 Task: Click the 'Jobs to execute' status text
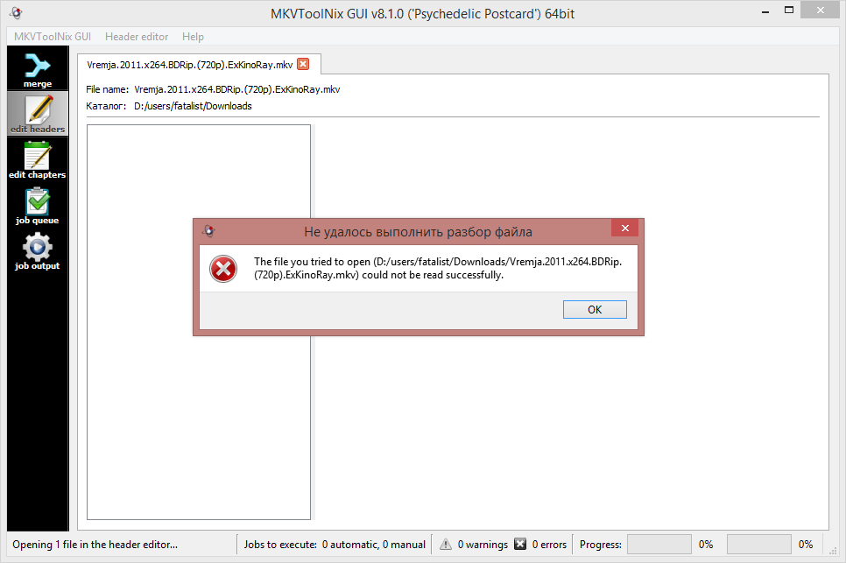(335, 544)
